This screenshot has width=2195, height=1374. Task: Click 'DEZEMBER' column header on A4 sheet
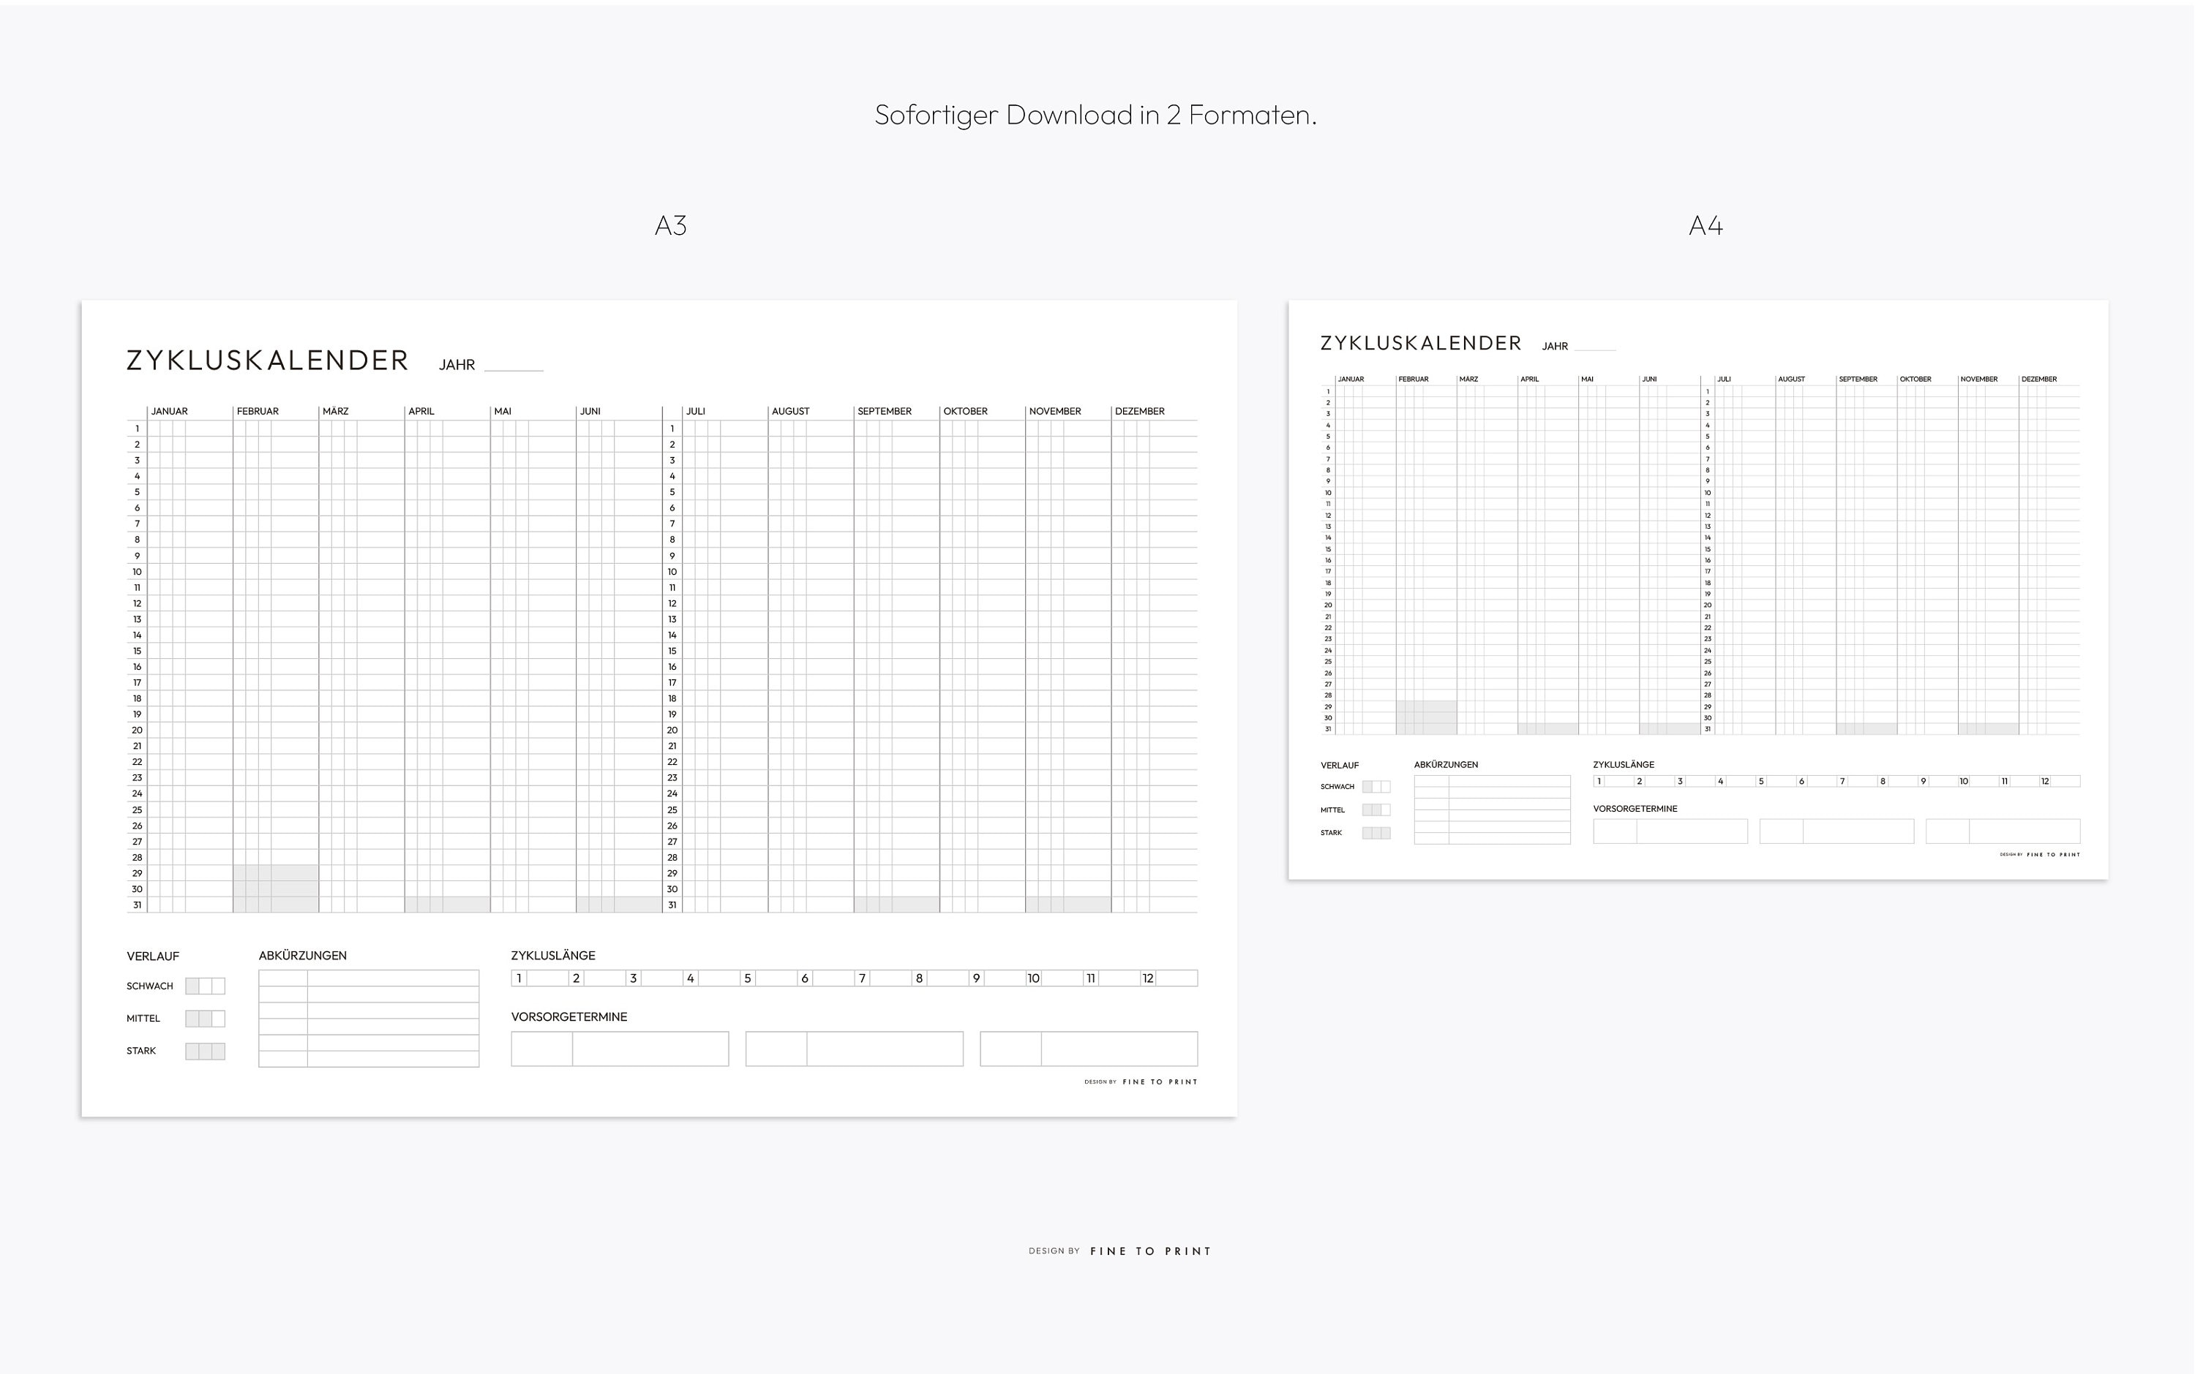[x=2038, y=379]
